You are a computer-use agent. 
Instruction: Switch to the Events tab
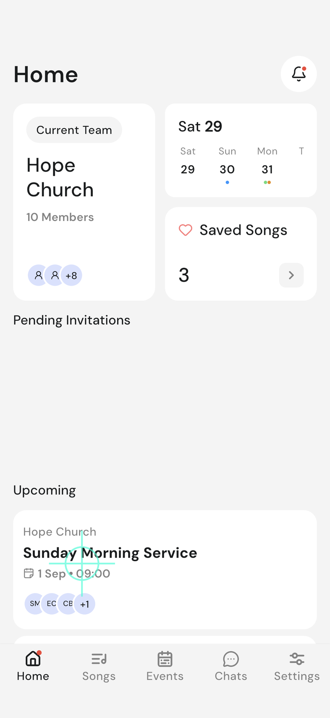tap(165, 667)
